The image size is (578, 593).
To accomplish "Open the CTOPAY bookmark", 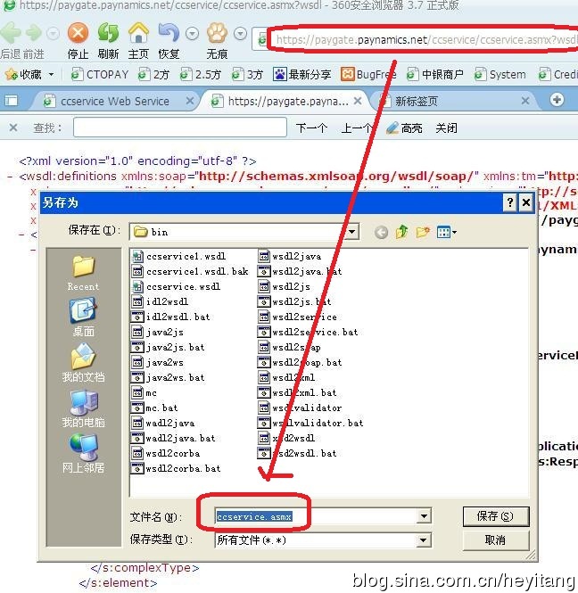I will coord(100,75).
